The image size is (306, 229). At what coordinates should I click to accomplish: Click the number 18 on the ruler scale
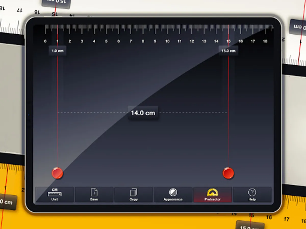coord(265,41)
